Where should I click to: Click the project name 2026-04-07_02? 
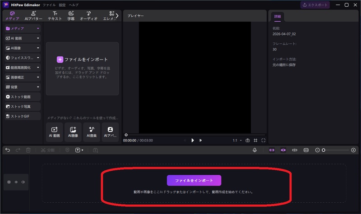pyautogui.click(x=284, y=34)
